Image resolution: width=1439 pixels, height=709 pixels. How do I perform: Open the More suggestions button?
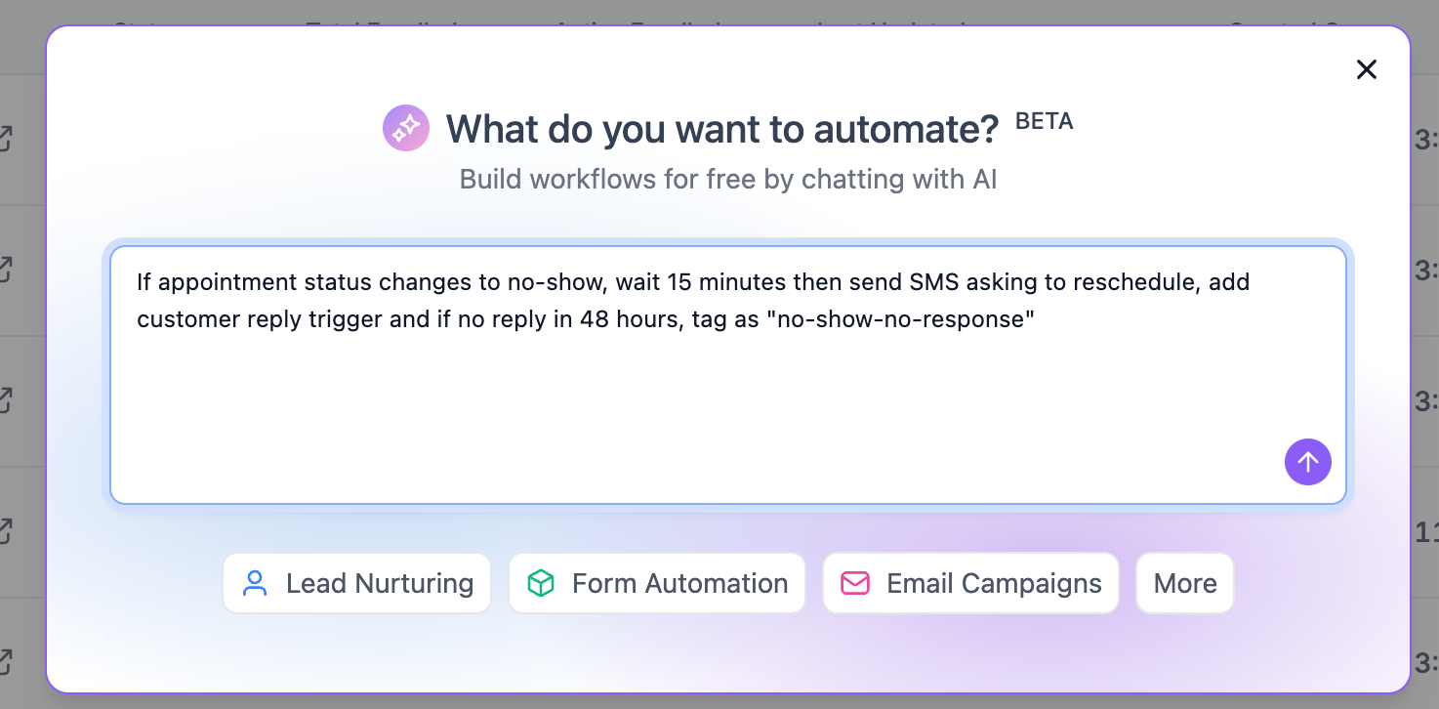coord(1184,583)
